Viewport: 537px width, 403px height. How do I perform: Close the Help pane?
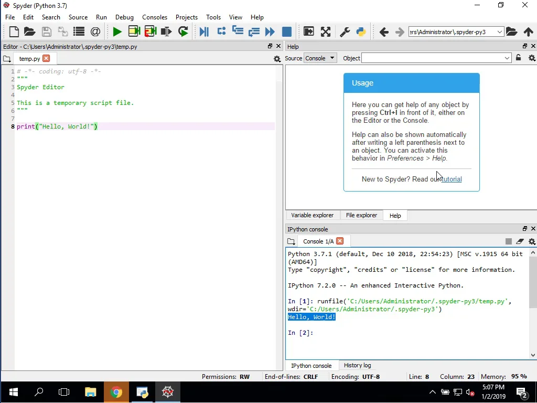tap(533, 46)
